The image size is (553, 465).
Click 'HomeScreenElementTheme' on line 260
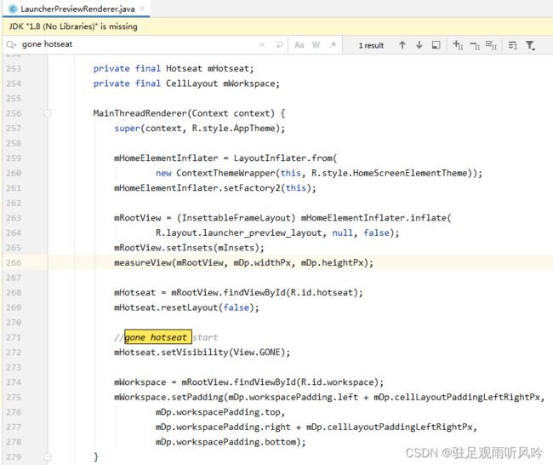tap(410, 173)
